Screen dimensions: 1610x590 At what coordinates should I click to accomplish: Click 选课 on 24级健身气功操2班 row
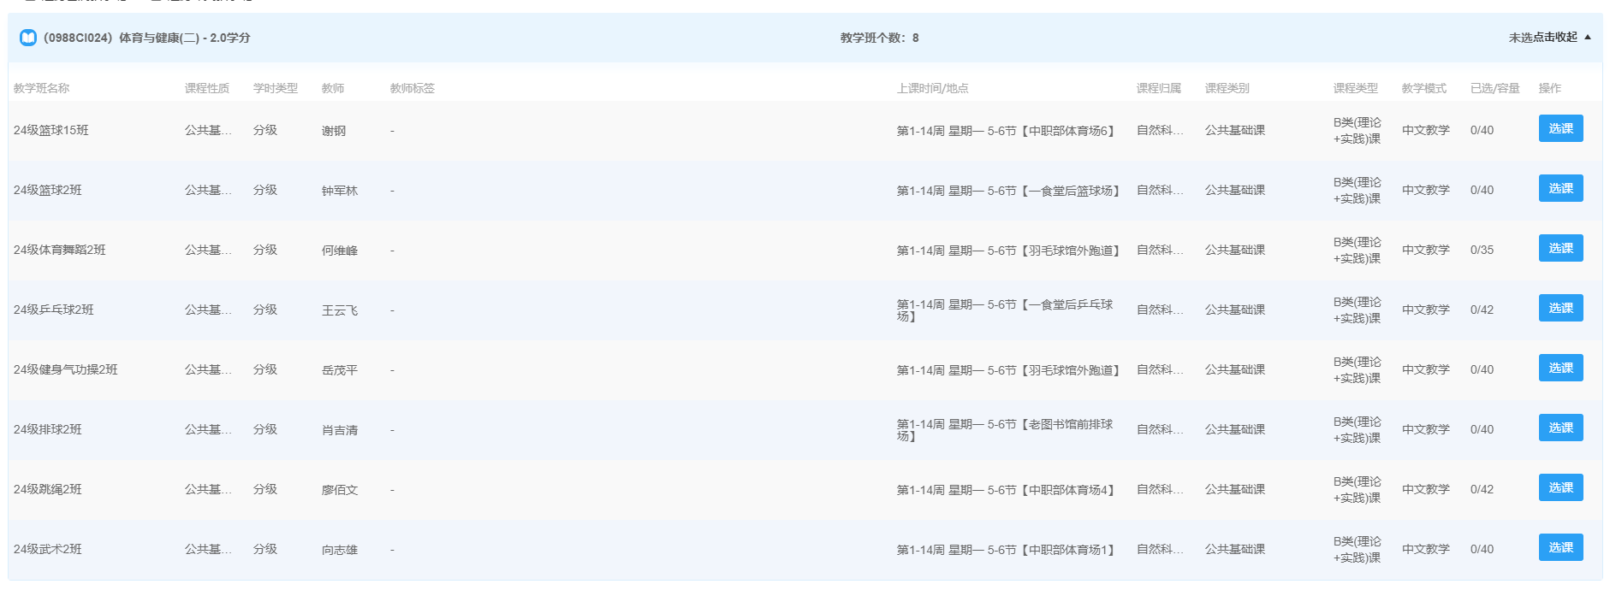point(1560,369)
